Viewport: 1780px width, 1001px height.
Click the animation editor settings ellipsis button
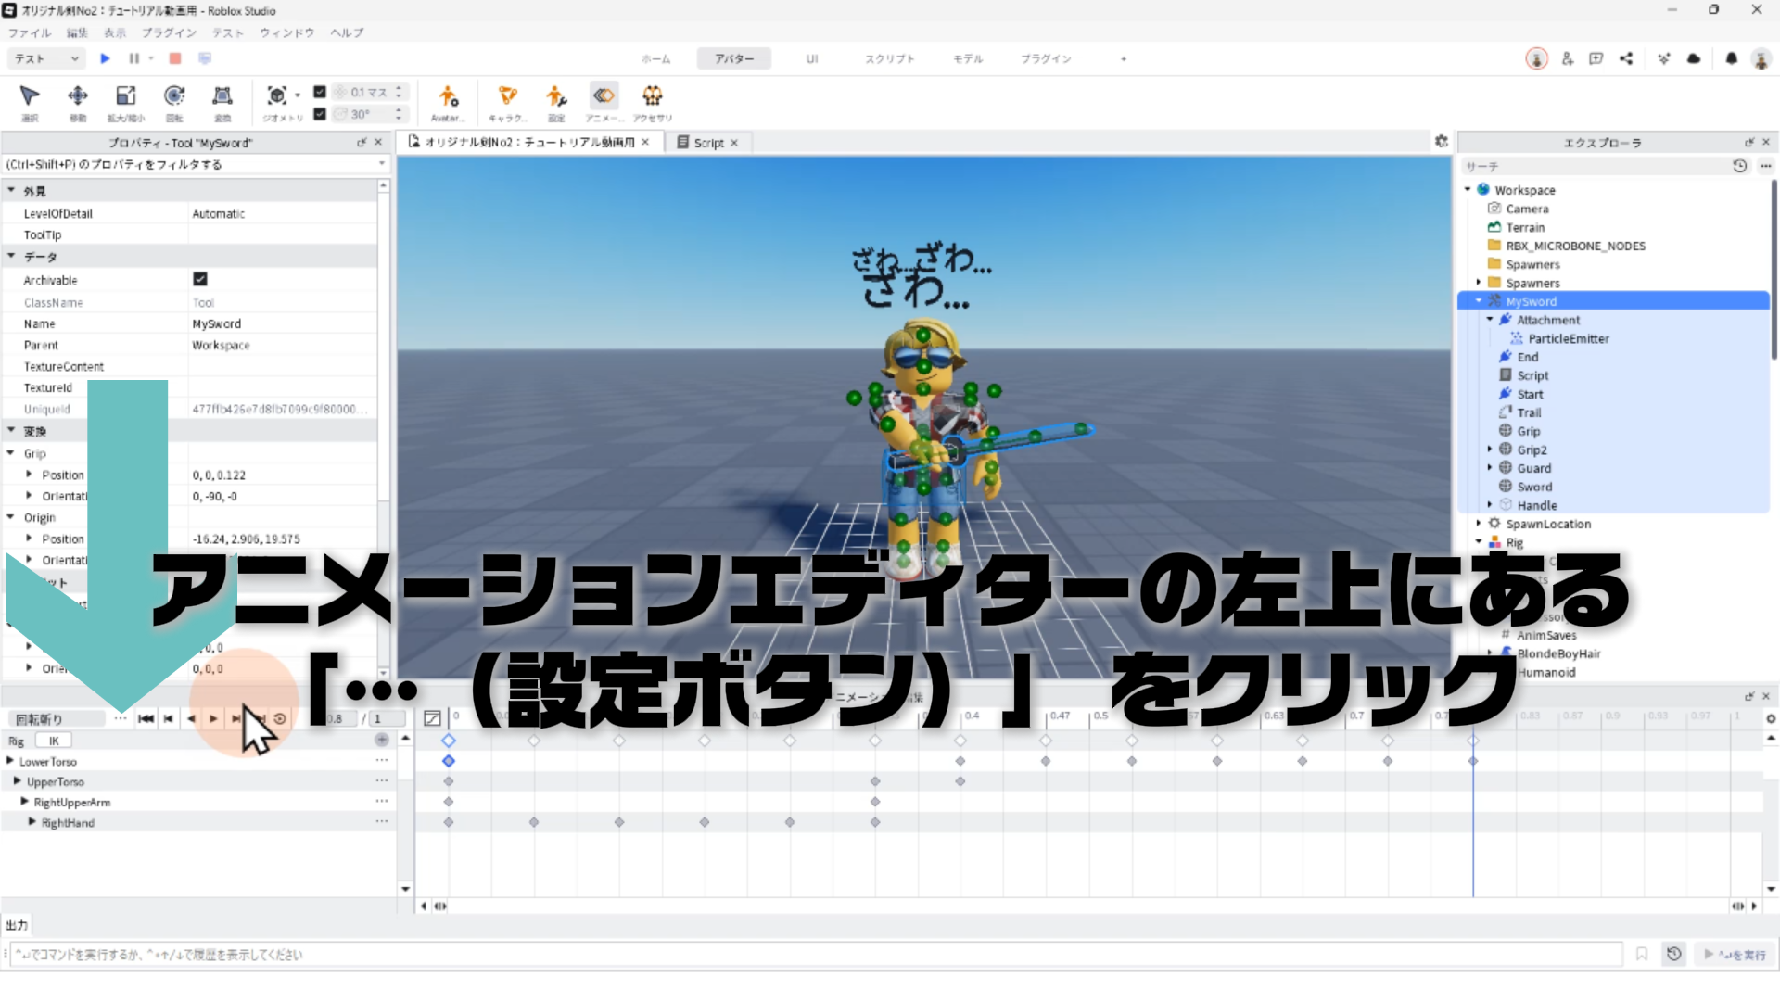(x=121, y=718)
